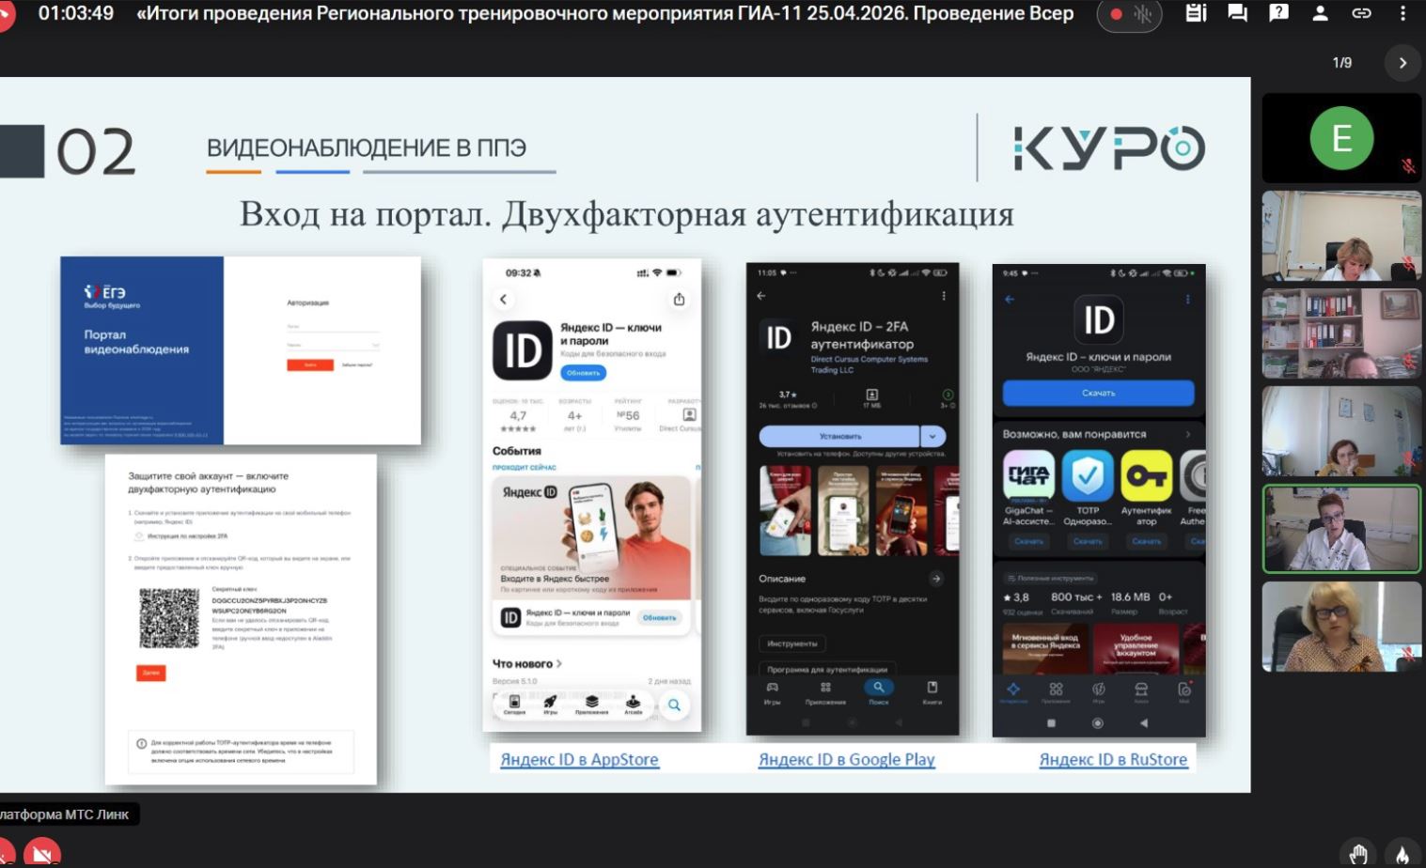Screen dimensions: 1426x868
Task: Select the highlighted active speaker video tile
Action: click(1341, 529)
